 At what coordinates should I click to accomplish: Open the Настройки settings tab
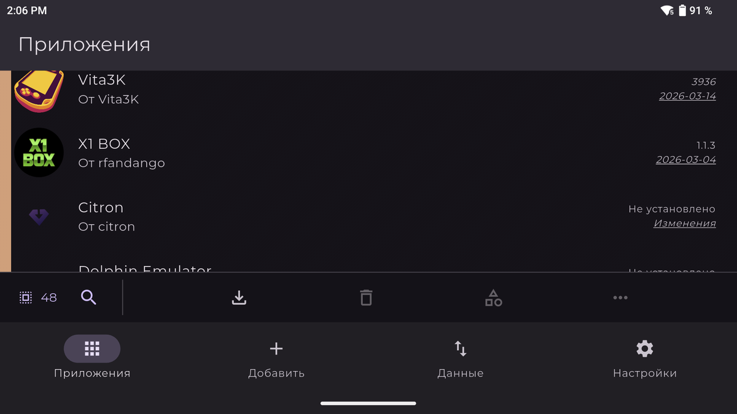click(645, 359)
